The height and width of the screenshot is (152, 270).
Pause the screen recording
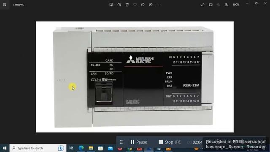(139, 142)
